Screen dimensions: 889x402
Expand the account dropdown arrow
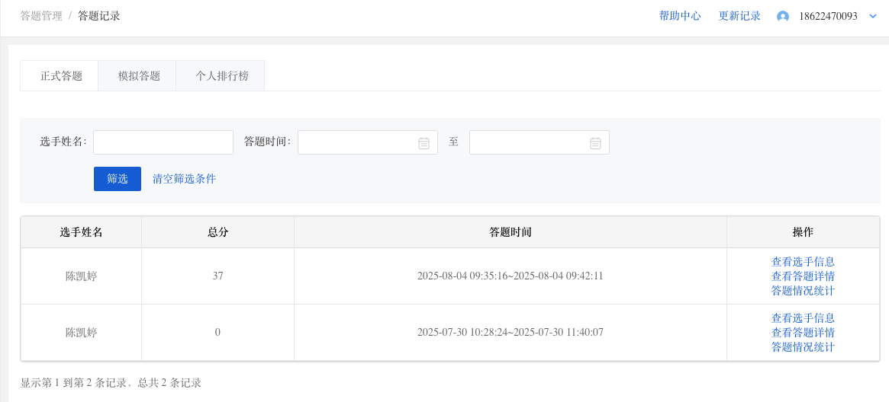pos(872,17)
